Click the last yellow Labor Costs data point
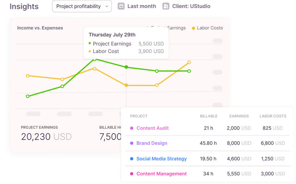The width and height of the screenshot is (296, 184). (189, 62)
